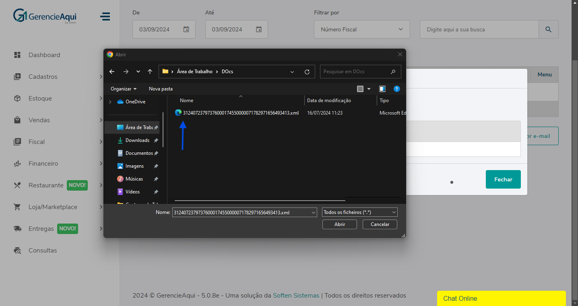Click the GerencieAqui logo

tap(44, 16)
